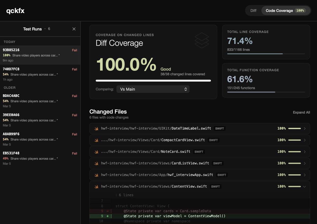The width and height of the screenshot is (317, 224).
Task: Click Swift icon of NoteCard.swift
Action: point(96,152)
